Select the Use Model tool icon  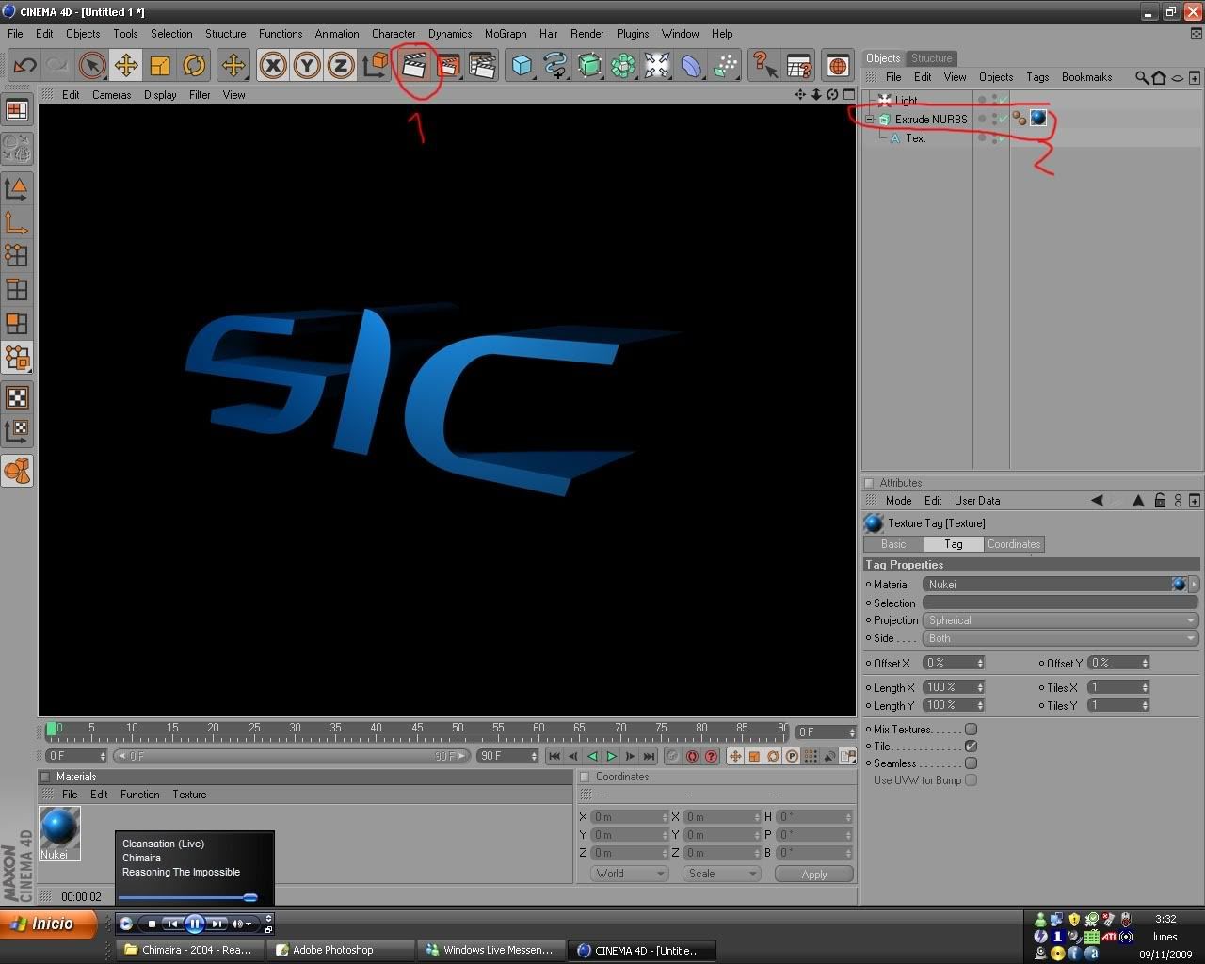coord(17,188)
